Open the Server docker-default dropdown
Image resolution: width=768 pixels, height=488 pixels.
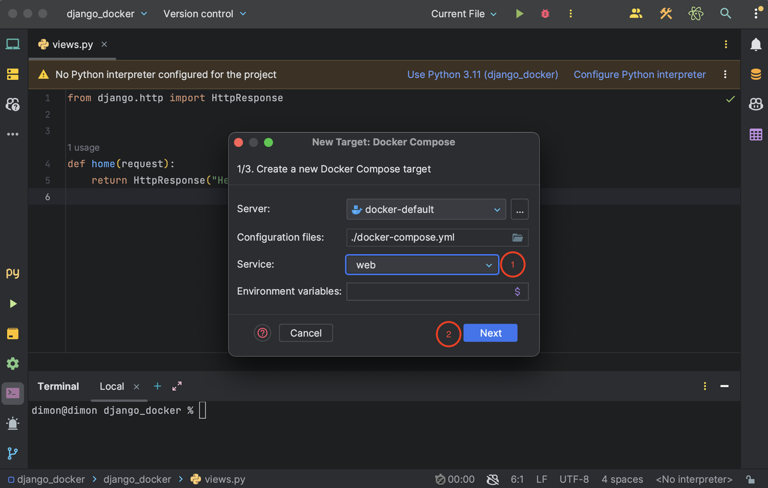tap(426, 209)
